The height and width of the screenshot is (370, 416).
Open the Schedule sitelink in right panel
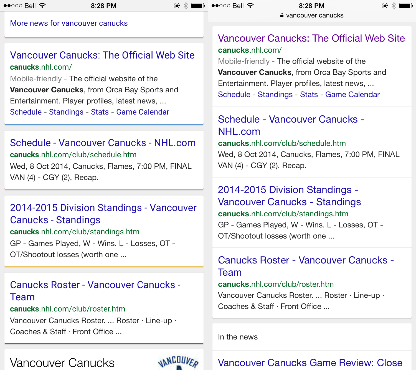click(234, 95)
